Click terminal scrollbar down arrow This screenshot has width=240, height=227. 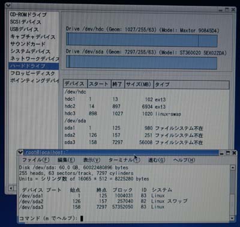(x=232, y=218)
